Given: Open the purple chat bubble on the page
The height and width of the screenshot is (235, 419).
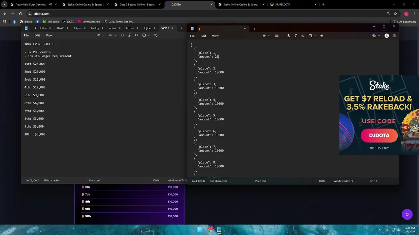Looking at the screenshot, I should tap(407, 214).
